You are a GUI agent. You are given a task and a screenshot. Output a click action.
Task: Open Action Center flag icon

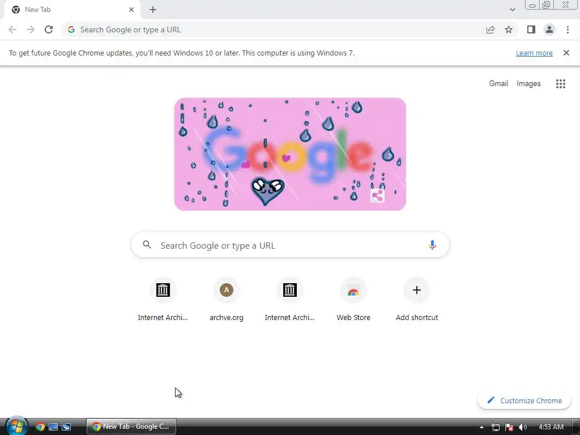[x=509, y=427]
